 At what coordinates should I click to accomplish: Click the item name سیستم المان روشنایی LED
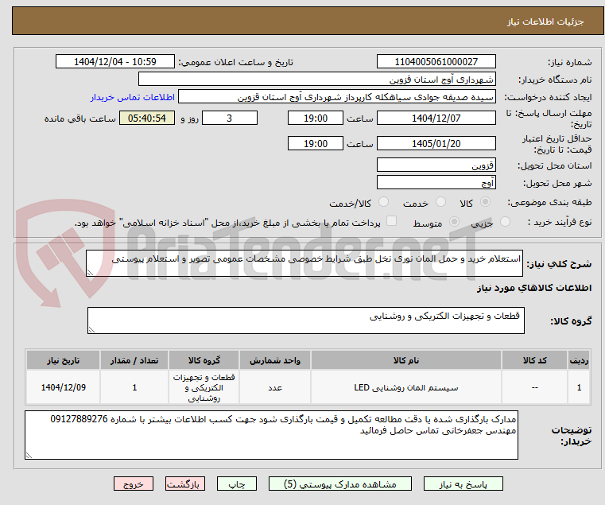[406, 387]
